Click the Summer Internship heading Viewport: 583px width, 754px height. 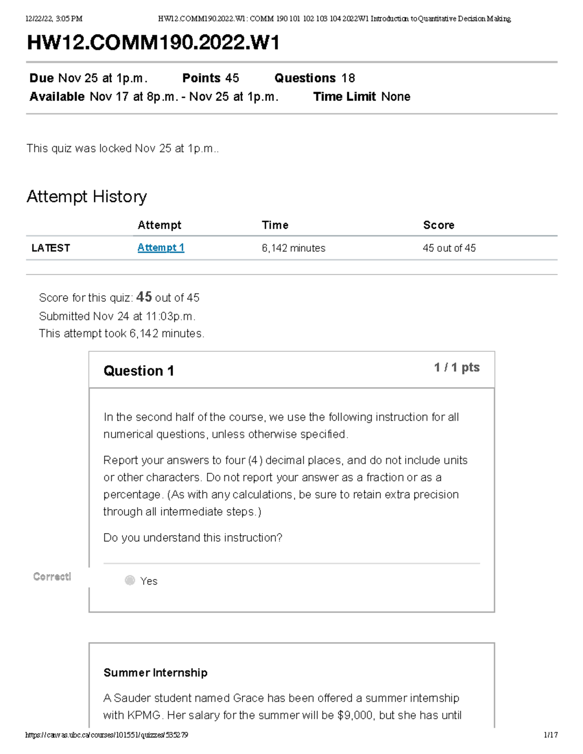[x=155, y=672]
